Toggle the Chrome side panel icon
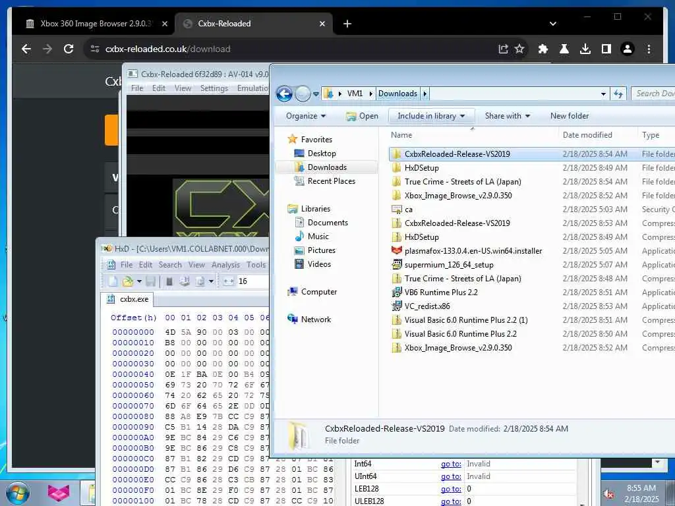The height and width of the screenshot is (506, 675). (606, 49)
